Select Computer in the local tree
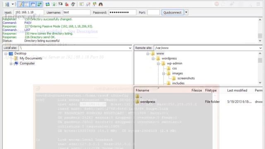265x149 pixels. (27, 63)
